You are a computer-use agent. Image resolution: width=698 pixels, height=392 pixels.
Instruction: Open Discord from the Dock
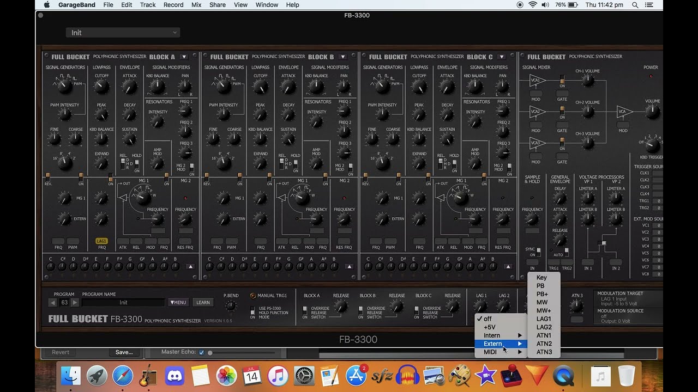point(174,376)
